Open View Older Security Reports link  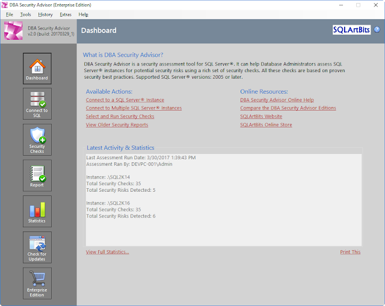pos(117,124)
